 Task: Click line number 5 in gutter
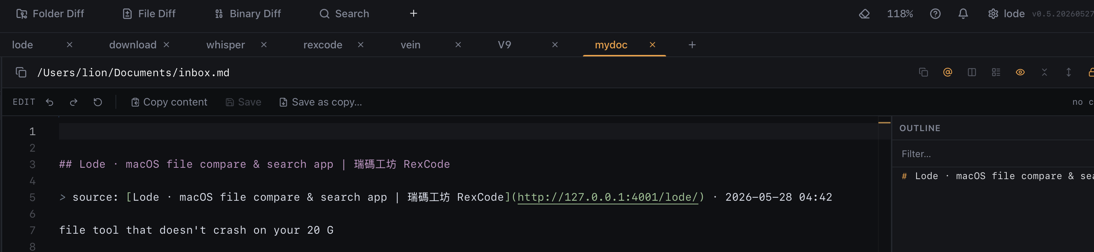(x=32, y=197)
